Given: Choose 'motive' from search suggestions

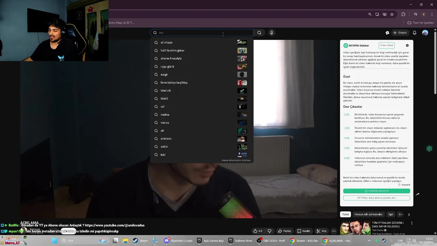Looking at the screenshot, I should [x=202, y=115].
